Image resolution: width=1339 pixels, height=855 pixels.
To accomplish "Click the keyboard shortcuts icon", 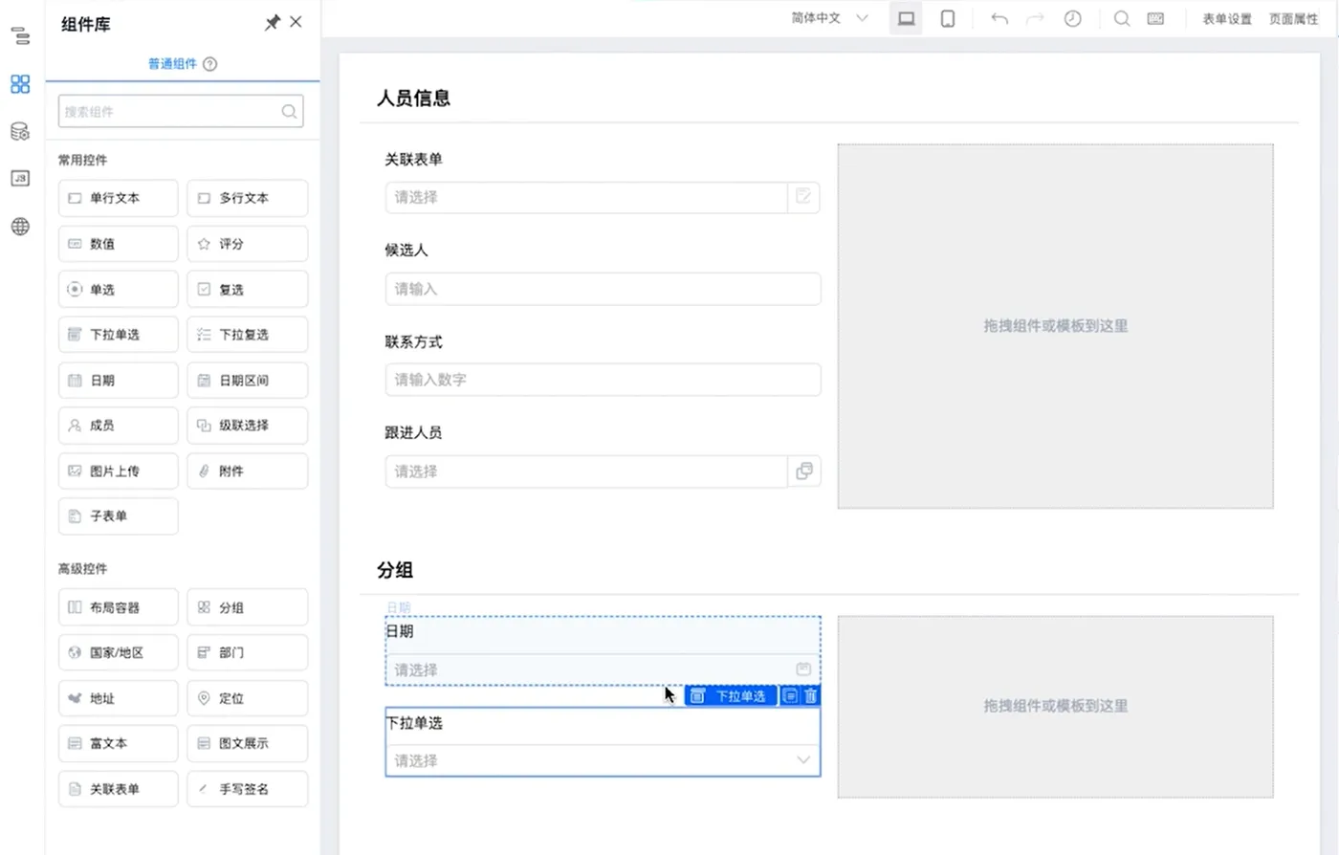I will (x=1155, y=18).
